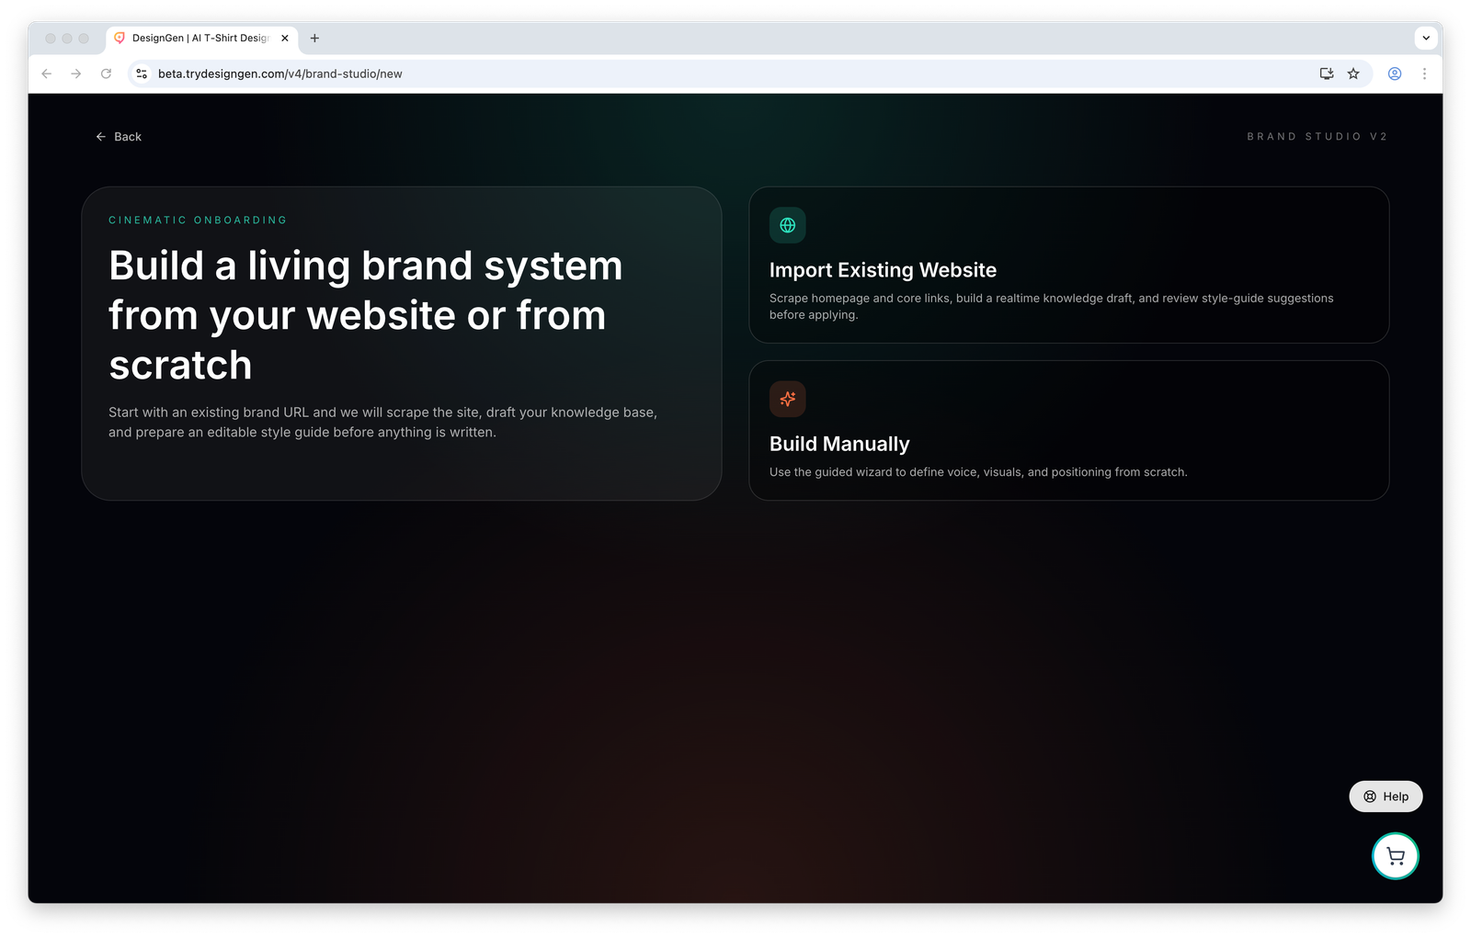Click the browser forward navigation arrow
The width and height of the screenshot is (1471, 938).
76,73
